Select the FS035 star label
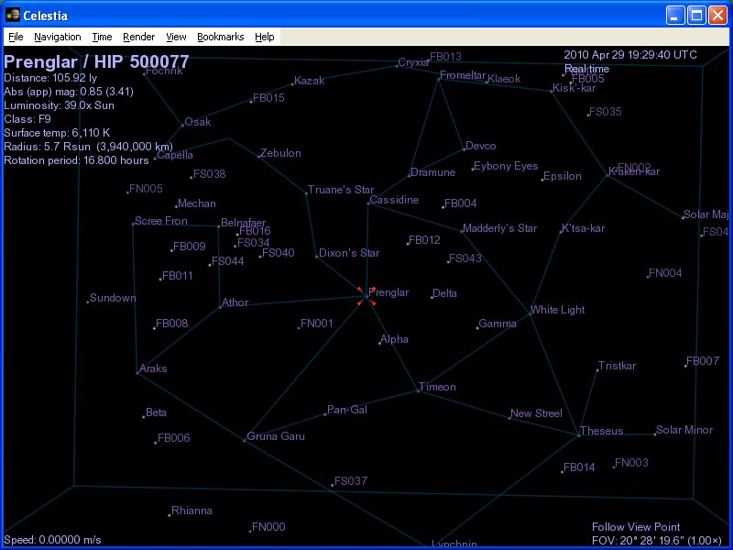 point(606,112)
